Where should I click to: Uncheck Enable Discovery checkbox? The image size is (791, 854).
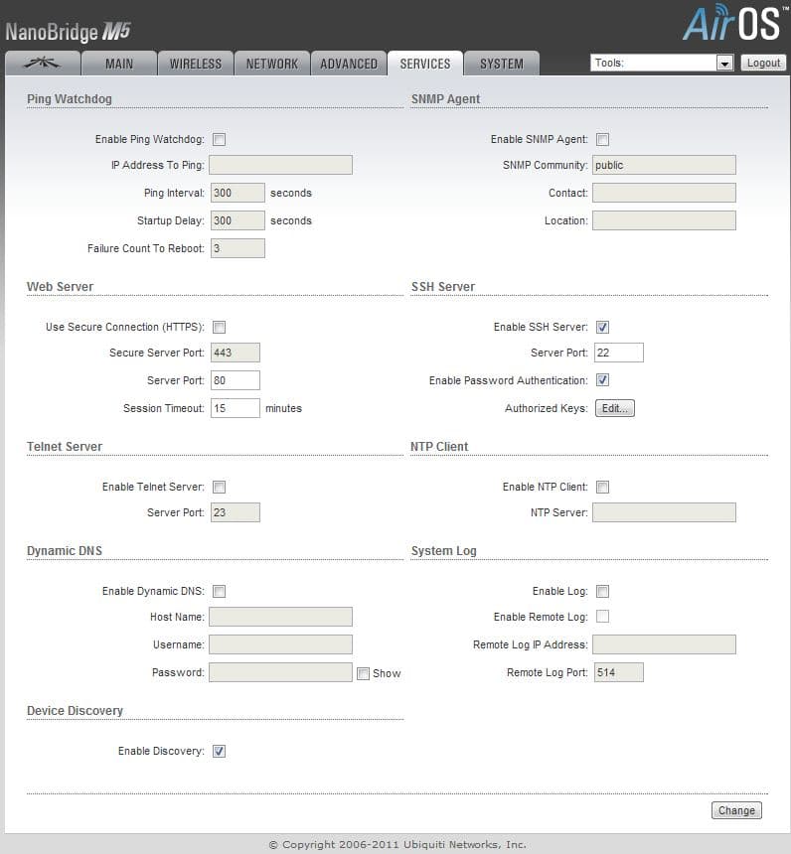220,751
